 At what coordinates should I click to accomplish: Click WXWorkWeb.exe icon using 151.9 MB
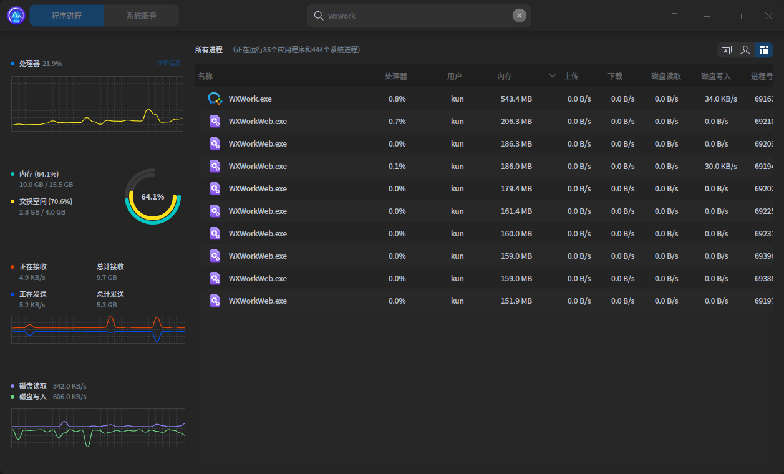click(x=215, y=301)
